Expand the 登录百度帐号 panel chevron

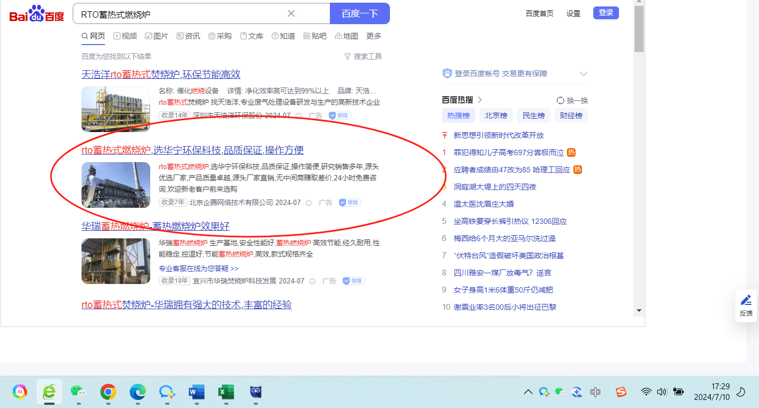click(x=583, y=74)
